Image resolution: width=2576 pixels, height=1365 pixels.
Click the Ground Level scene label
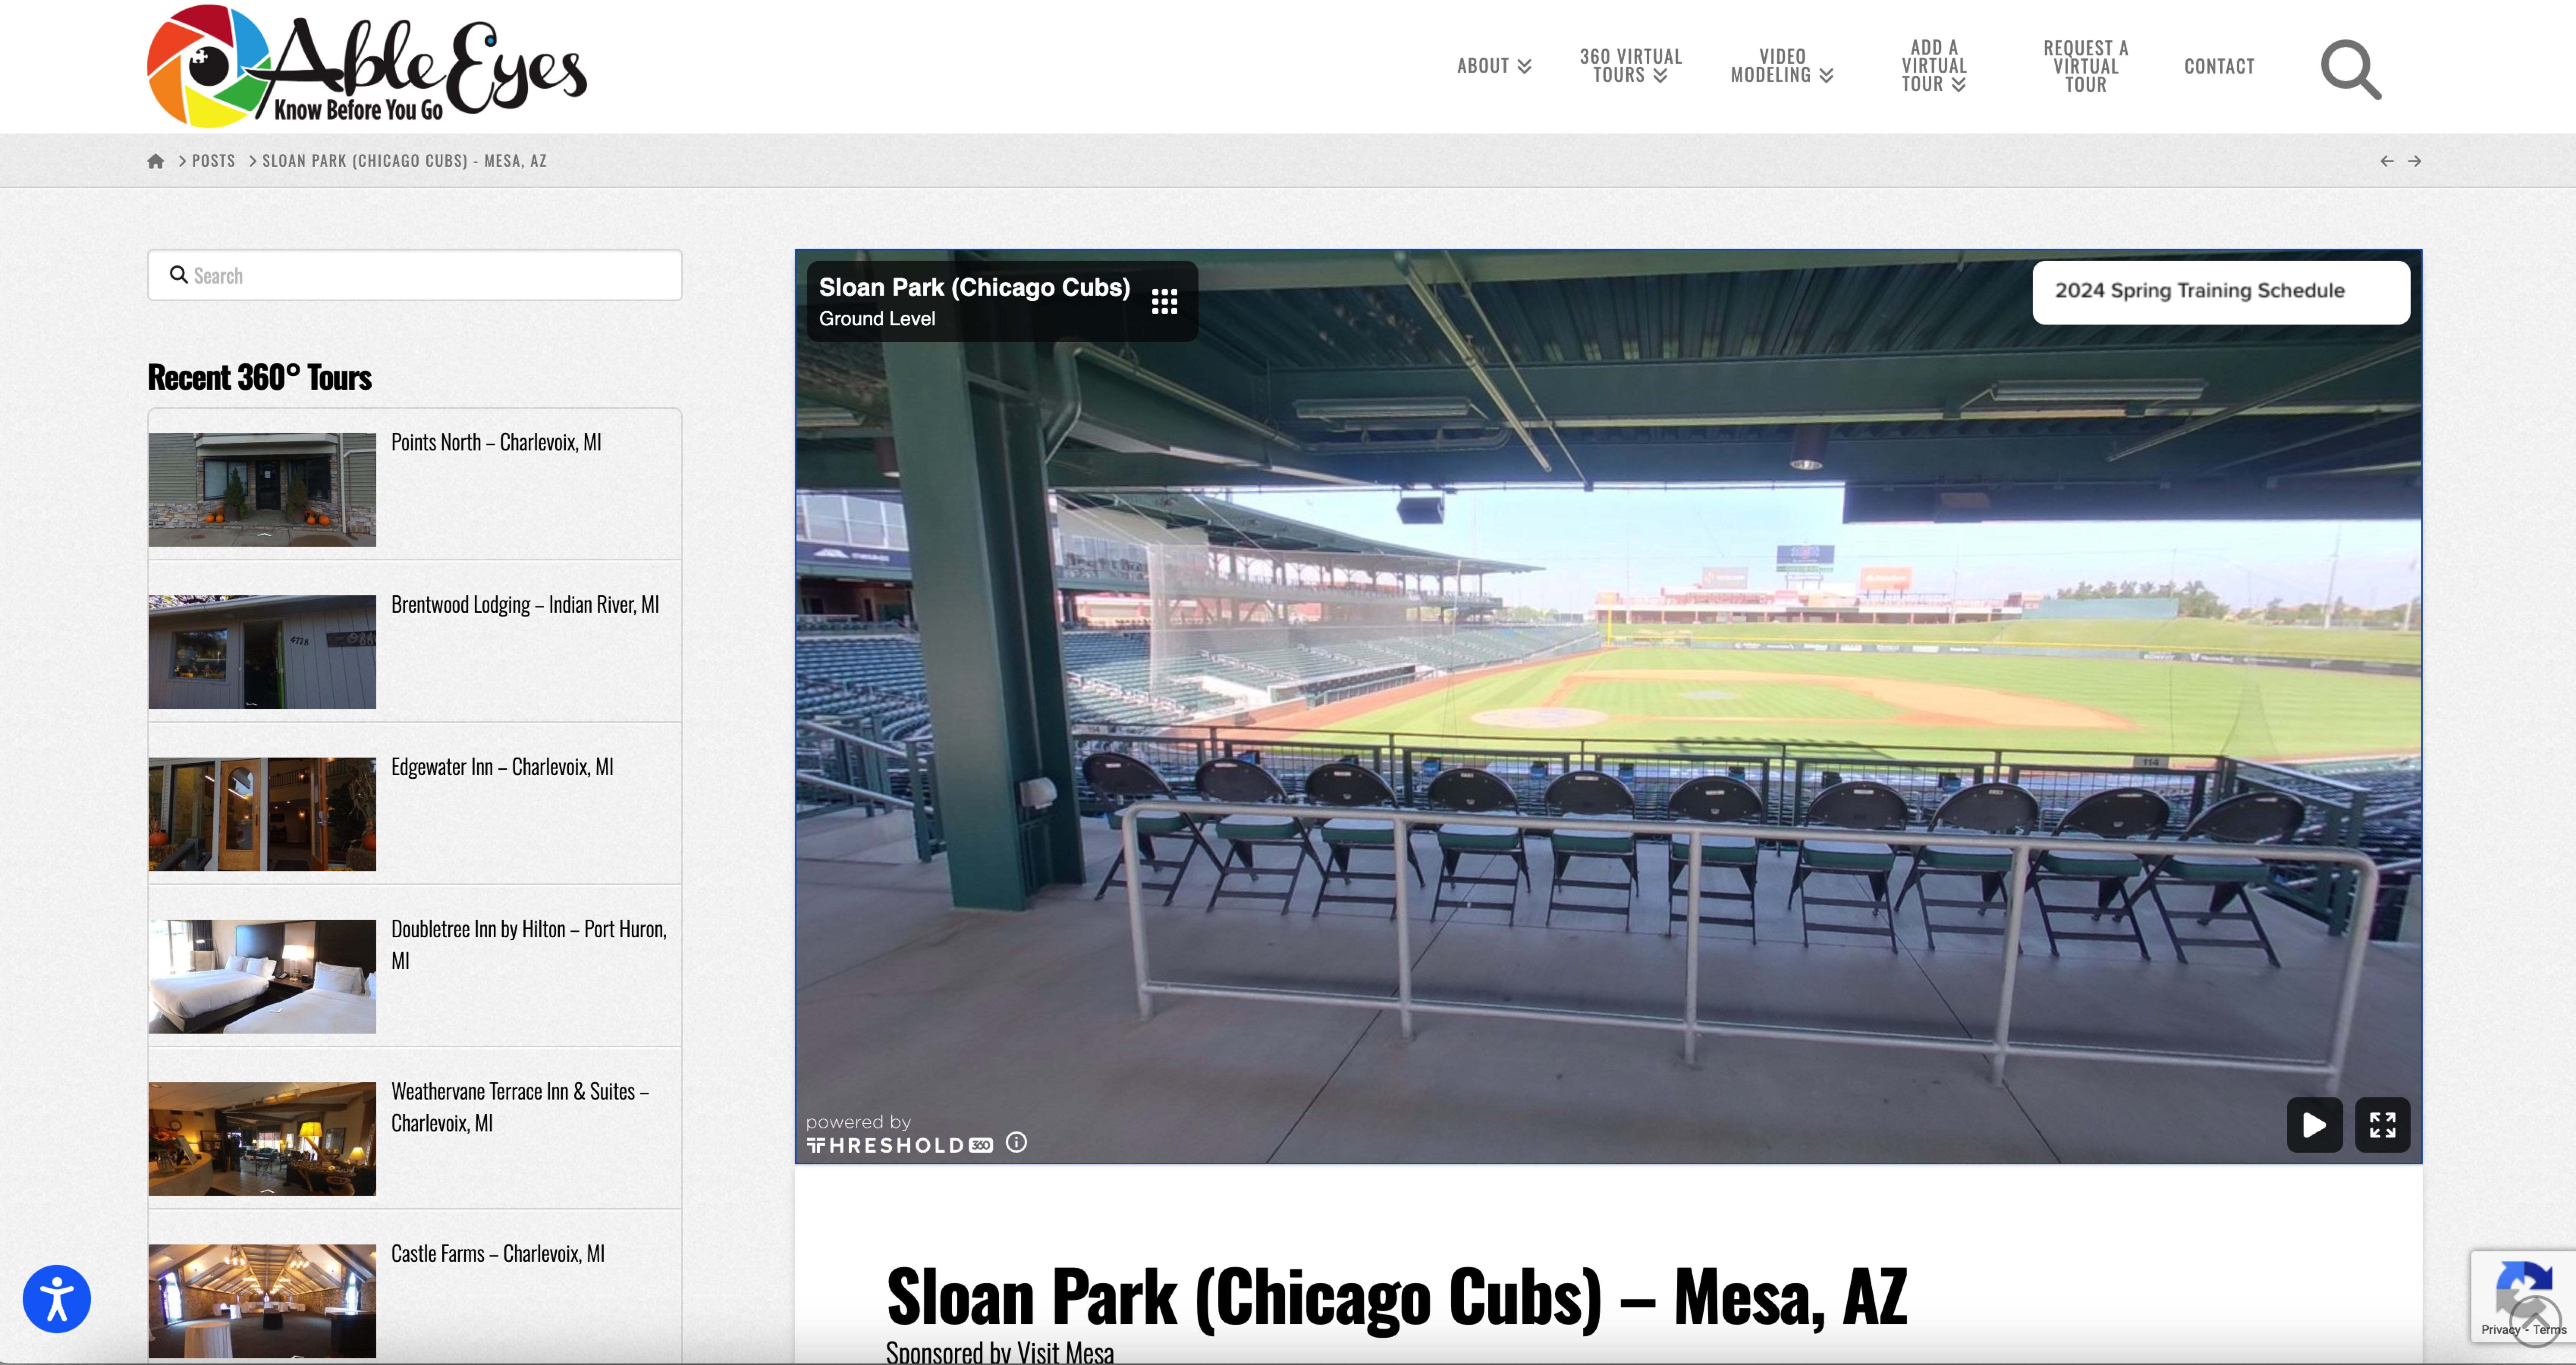(877, 319)
